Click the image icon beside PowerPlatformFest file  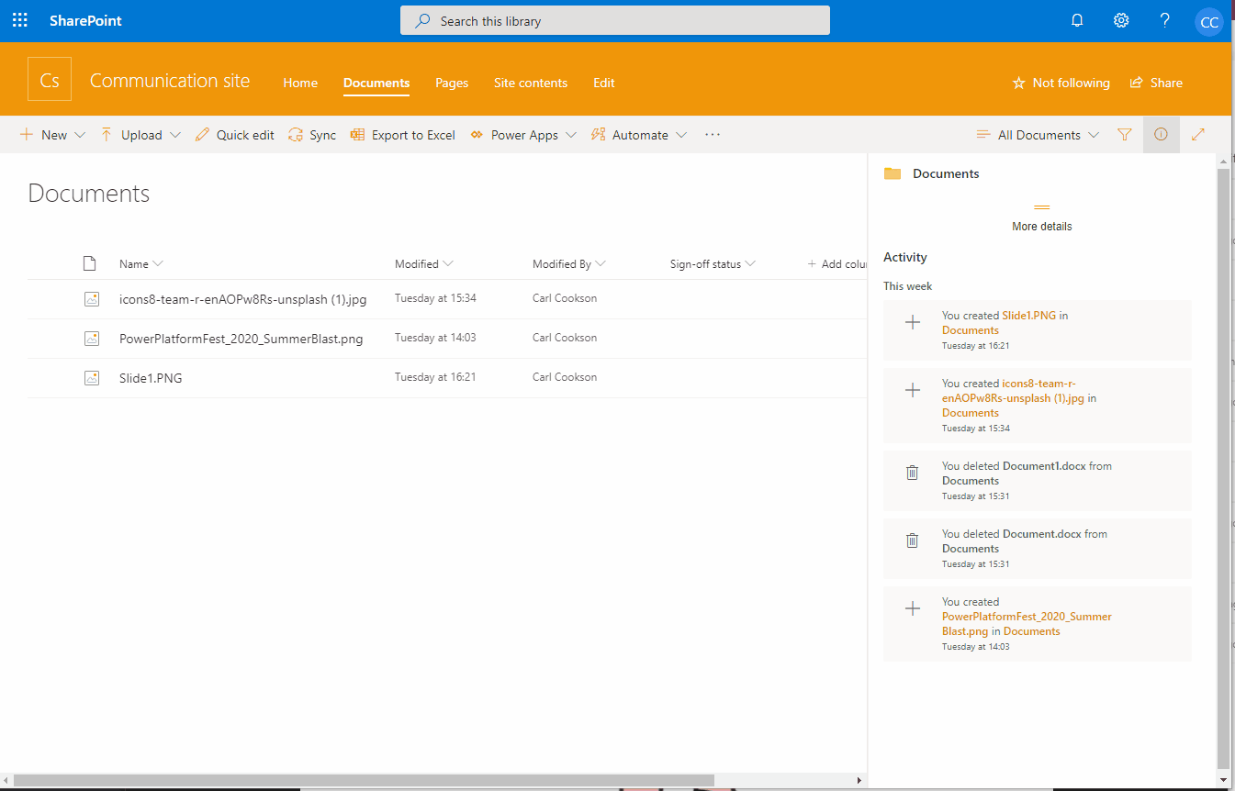click(x=92, y=338)
